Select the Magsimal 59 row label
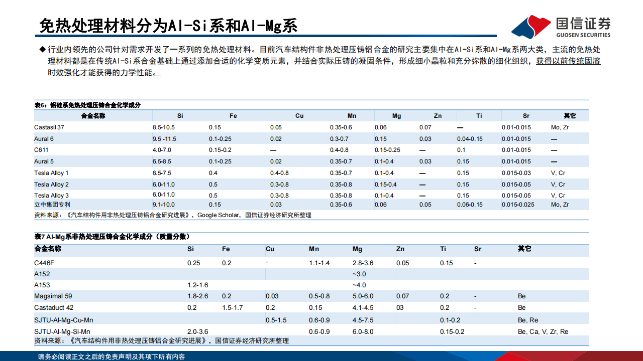643x361 pixels. pos(53,296)
